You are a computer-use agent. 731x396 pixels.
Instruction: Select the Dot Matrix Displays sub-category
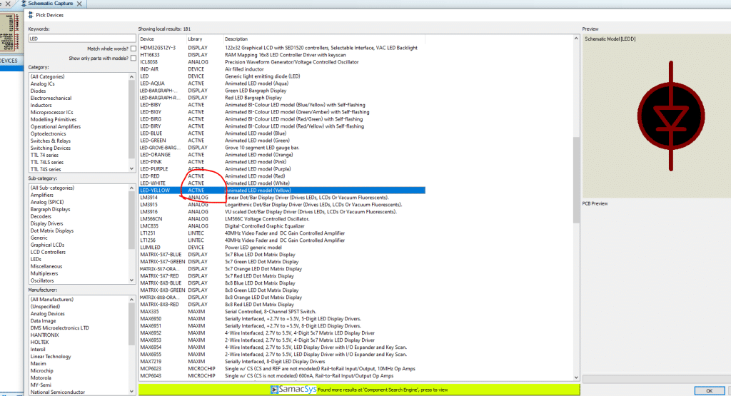51,230
